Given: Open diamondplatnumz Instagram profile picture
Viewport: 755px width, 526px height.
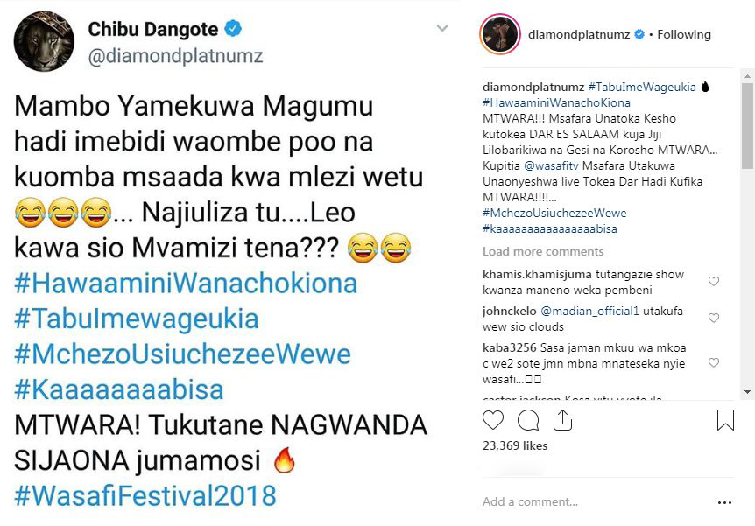Looking at the screenshot, I should (x=500, y=34).
